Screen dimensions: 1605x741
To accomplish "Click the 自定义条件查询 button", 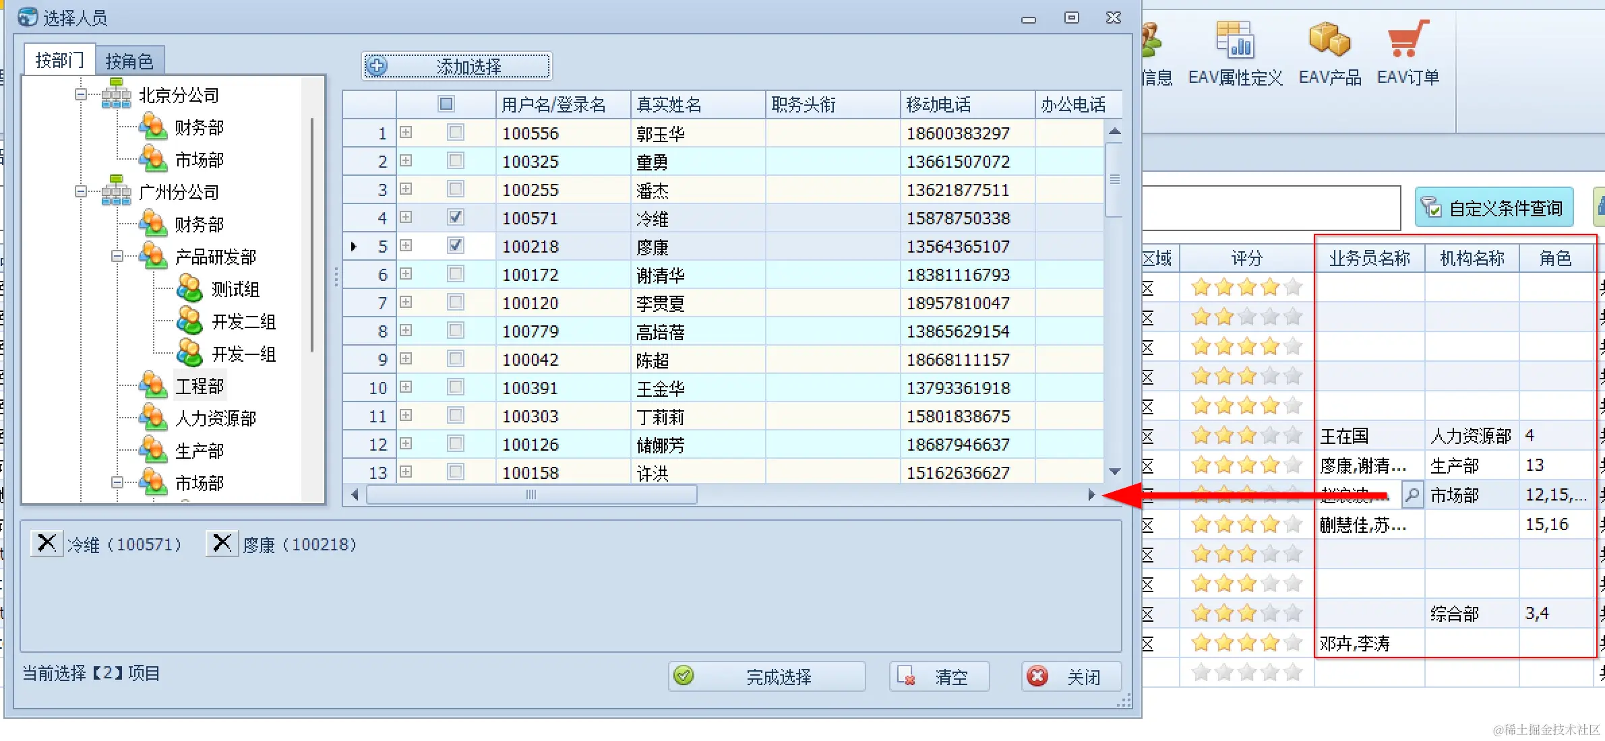I will point(1494,208).
